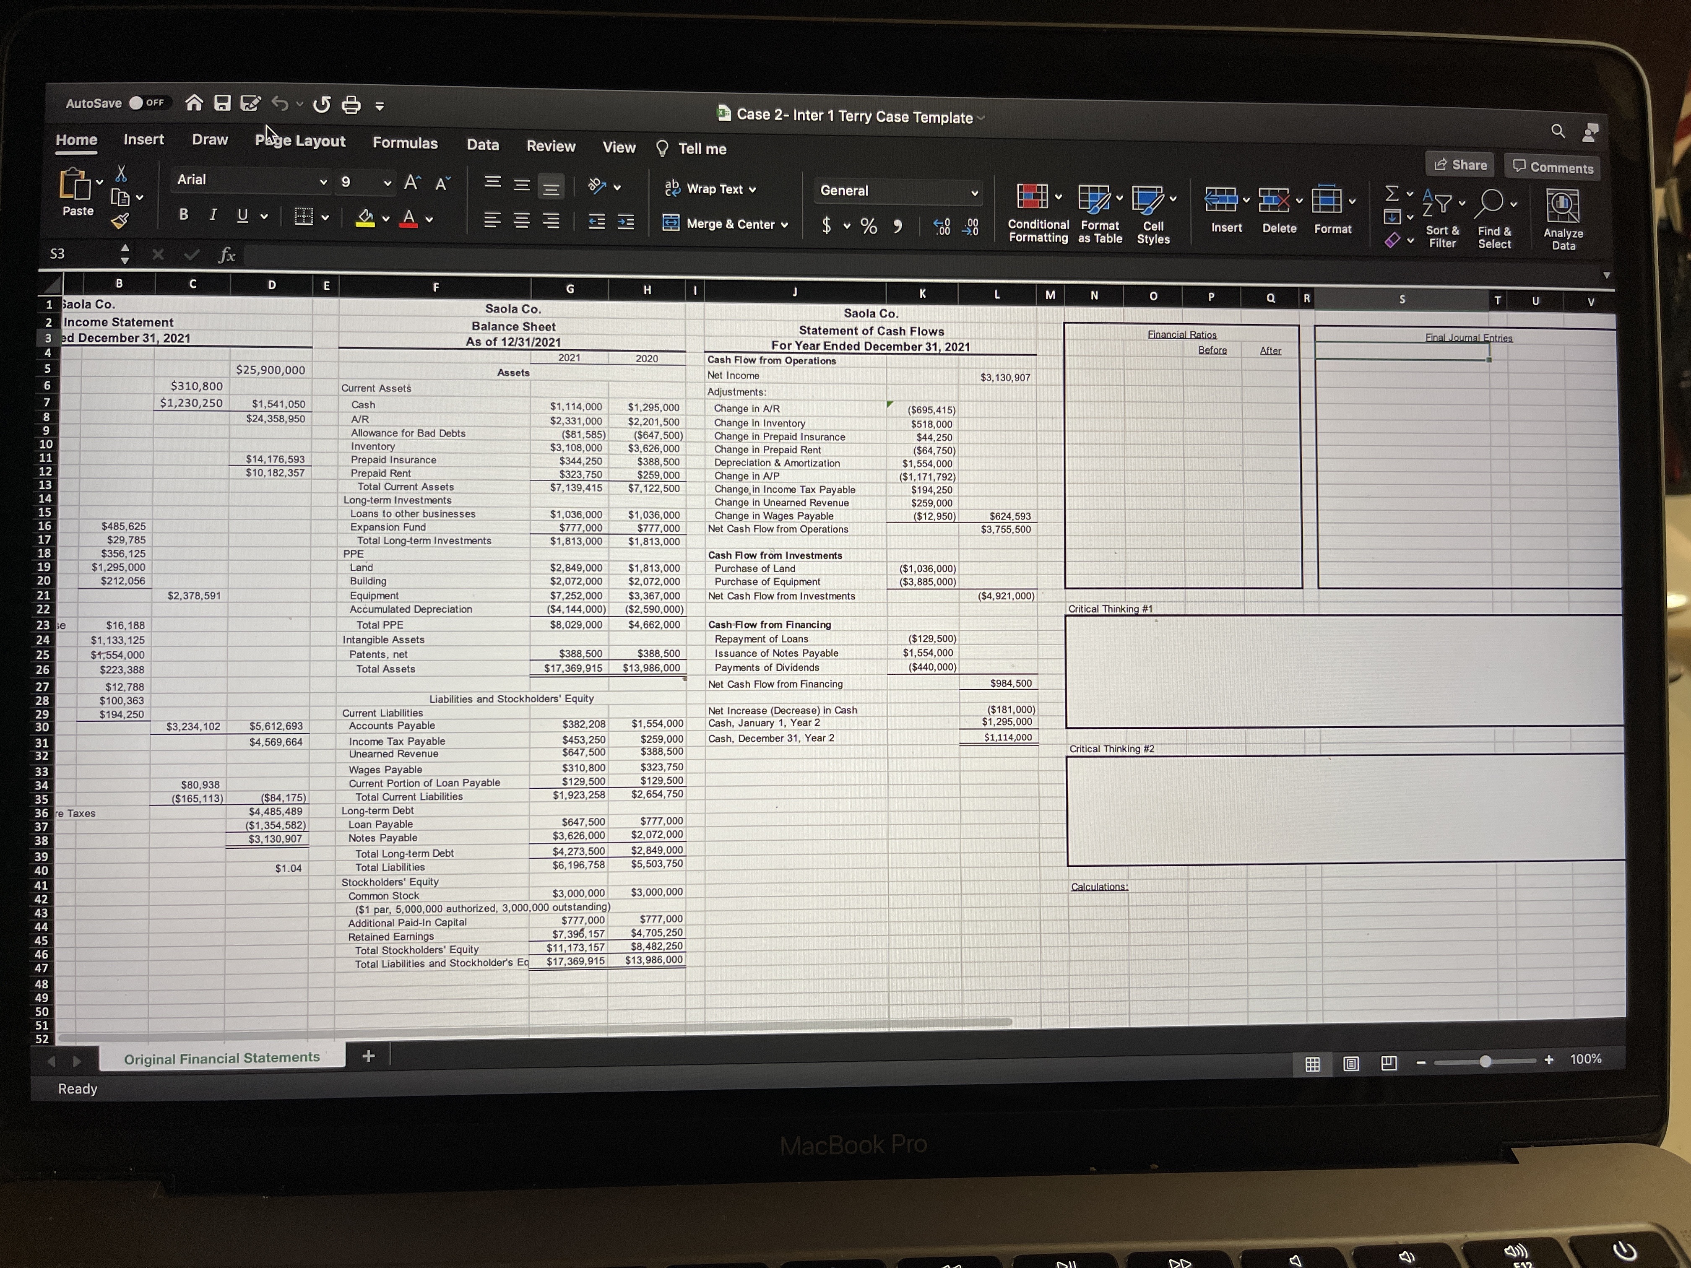
Task: Switch to Page Layout view icon
Action: click(1351, 1063)
